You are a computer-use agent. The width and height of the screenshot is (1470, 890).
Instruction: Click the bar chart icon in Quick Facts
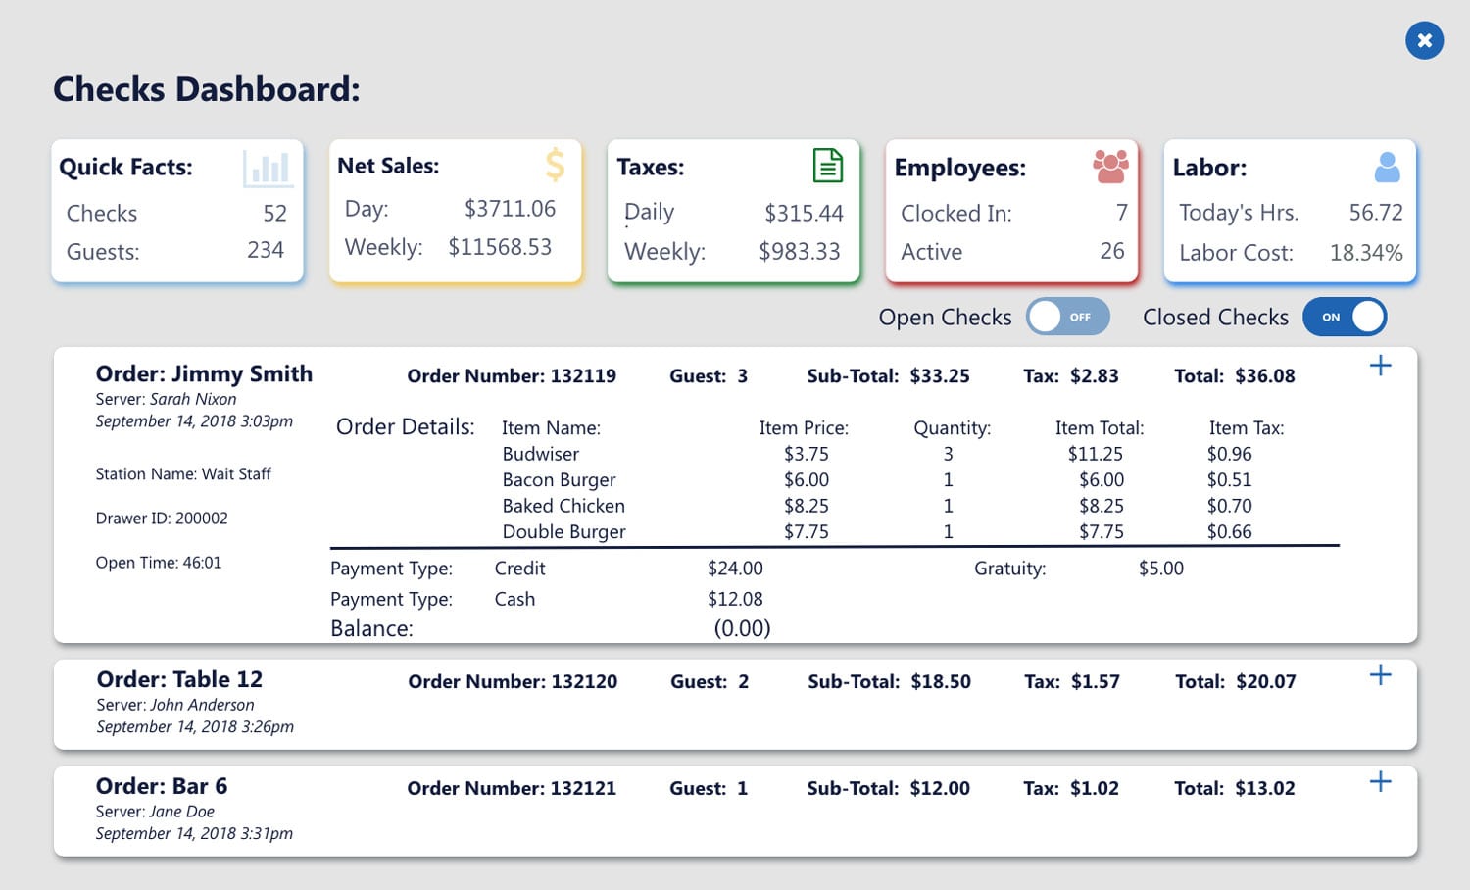pos(268,169)
